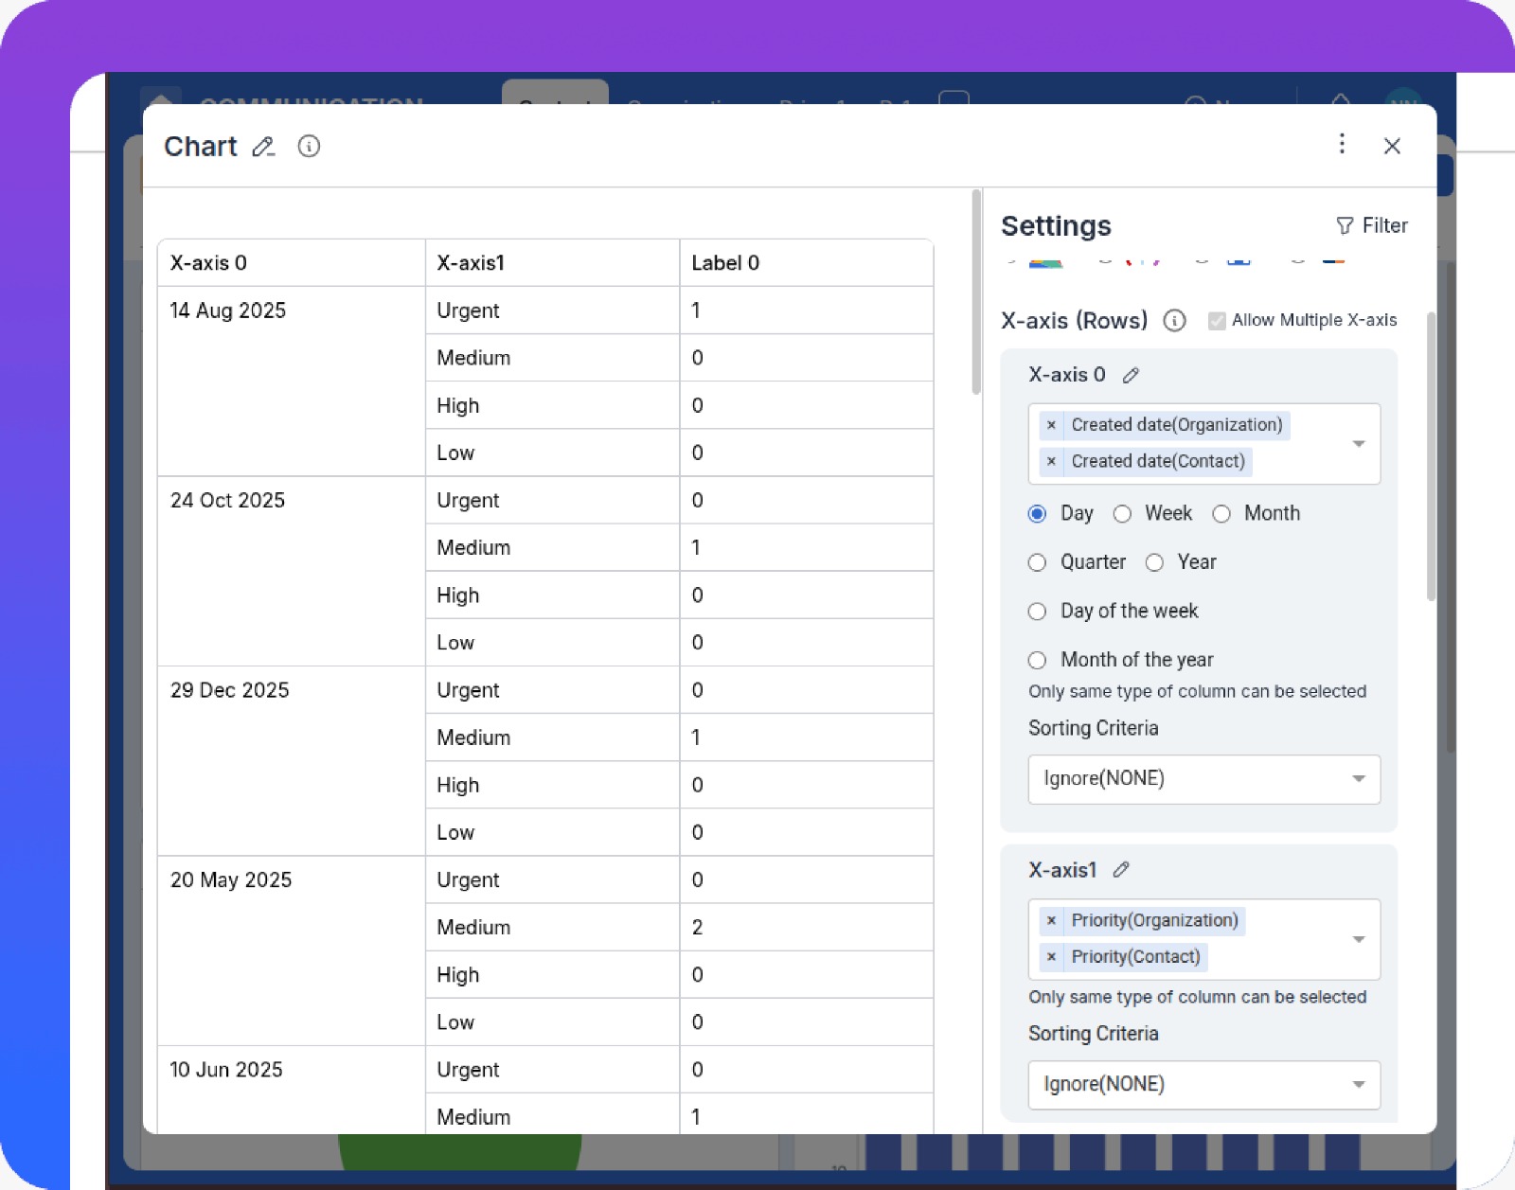Open the info icon beside Chart title
The width and height of the screenshot is (1515, 1190).
[x=309, y=147]
